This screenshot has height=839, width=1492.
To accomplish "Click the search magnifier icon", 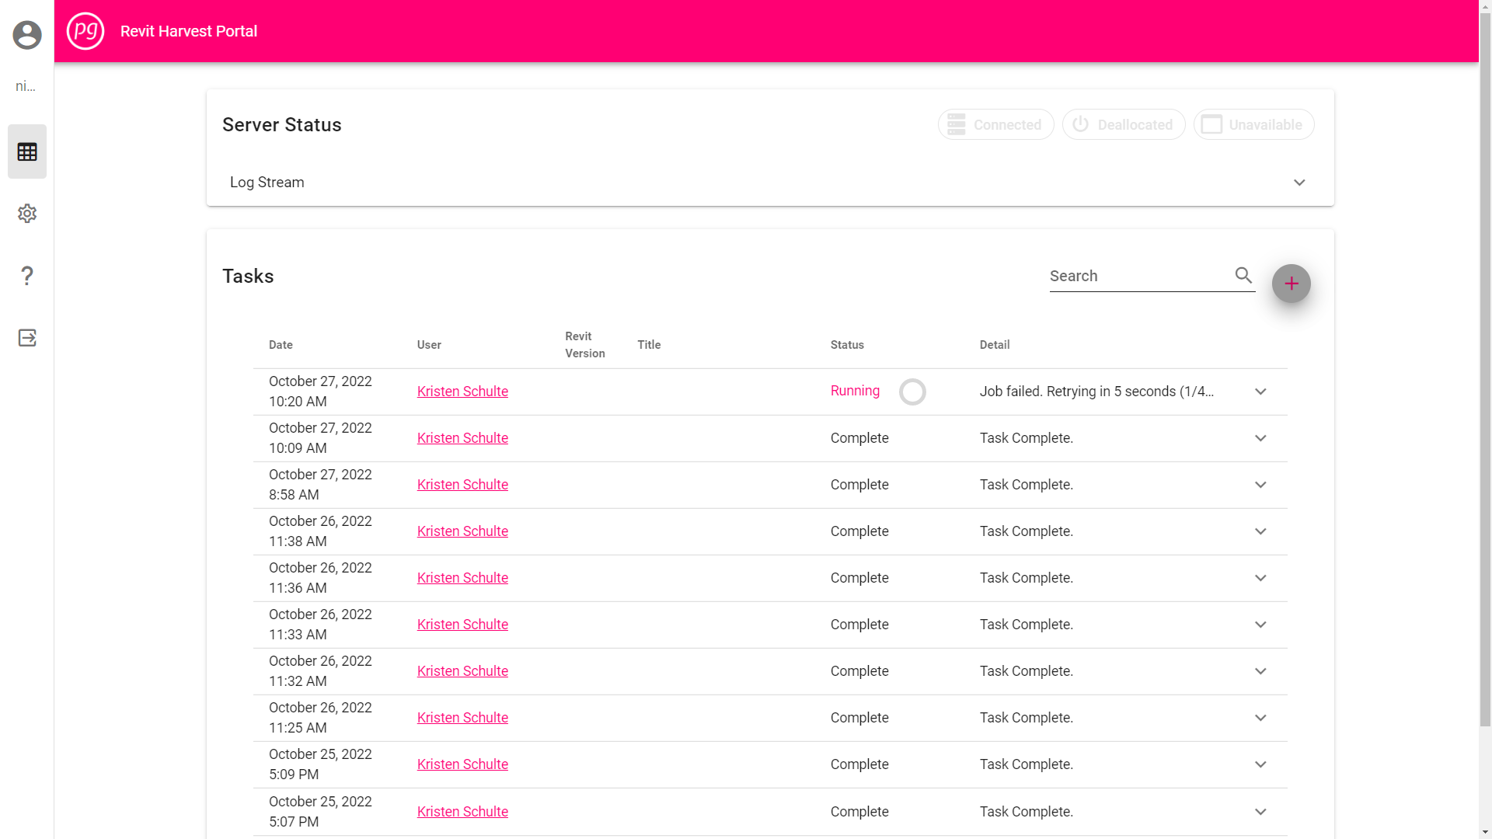I will point(1243,275).
